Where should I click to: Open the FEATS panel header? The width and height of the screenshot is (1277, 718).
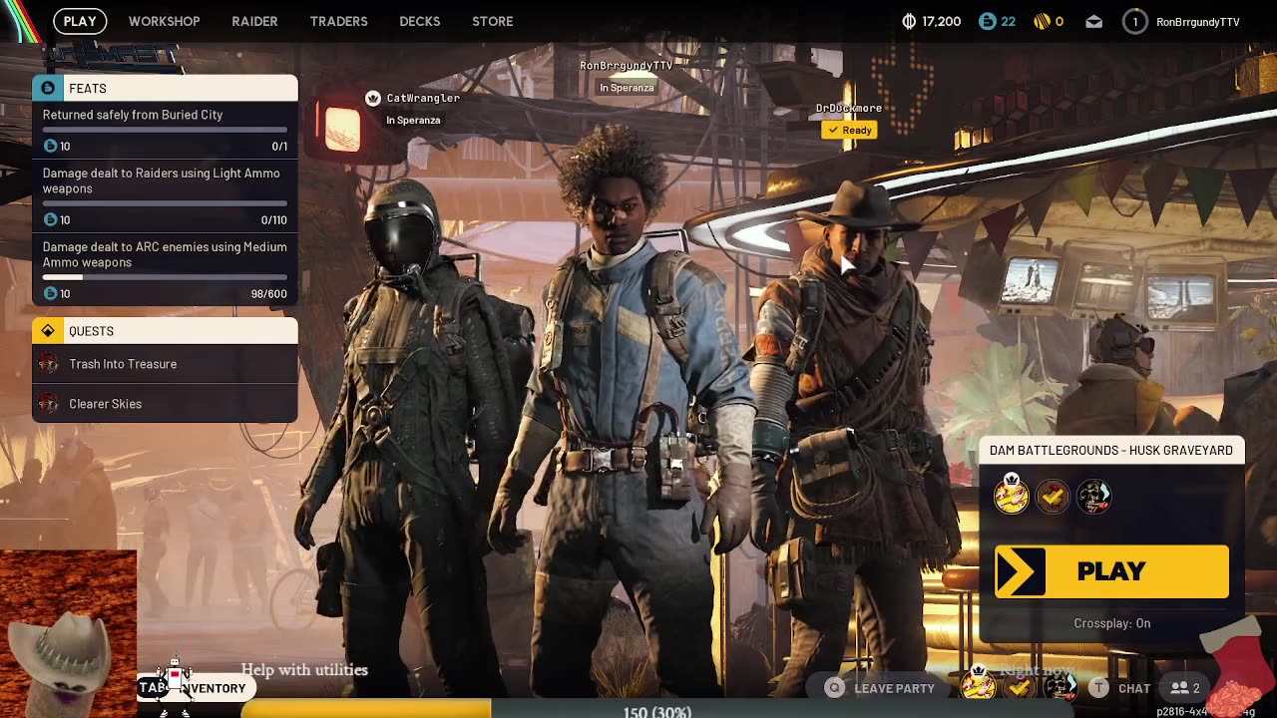(x=165, y=88)
